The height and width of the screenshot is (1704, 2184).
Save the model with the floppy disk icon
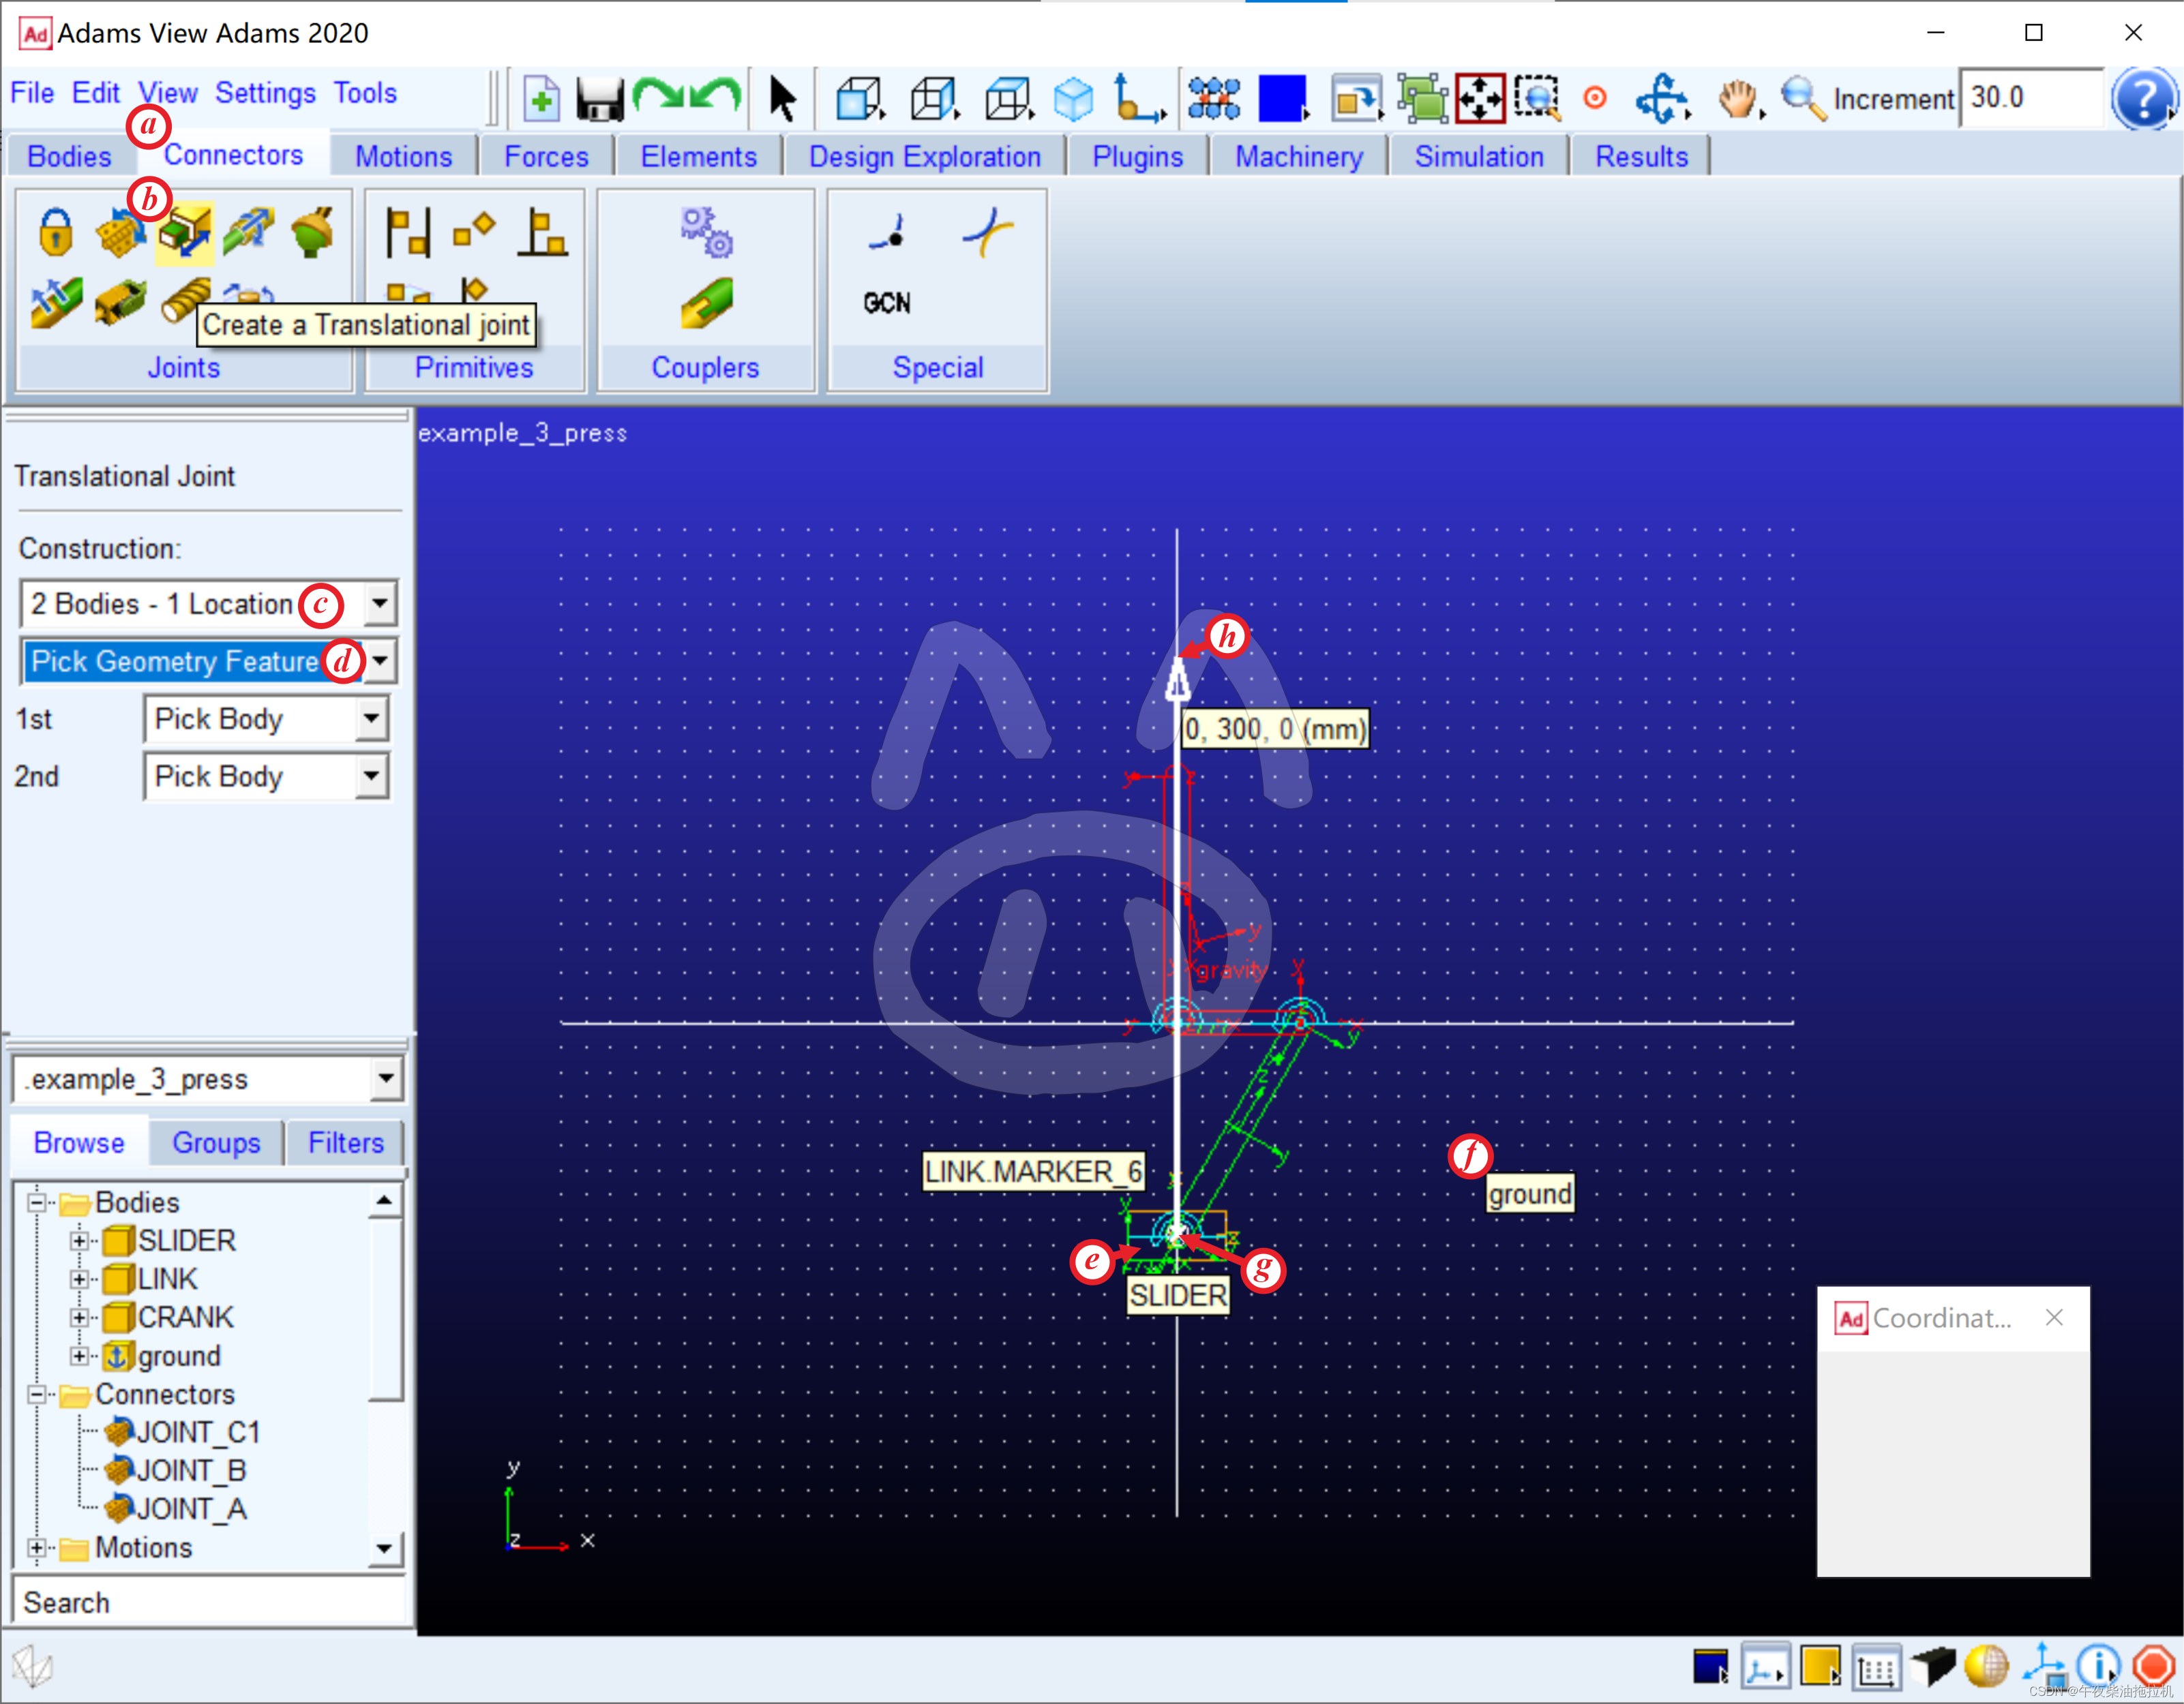(x=600, y=99)
